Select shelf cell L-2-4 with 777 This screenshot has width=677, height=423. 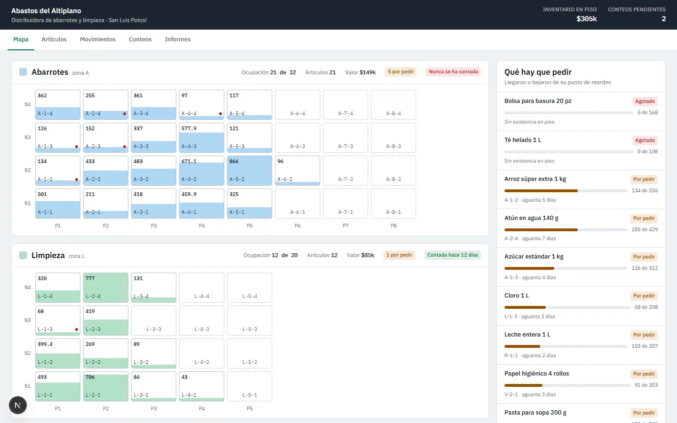pyautogui.click(x=106, y=288)
